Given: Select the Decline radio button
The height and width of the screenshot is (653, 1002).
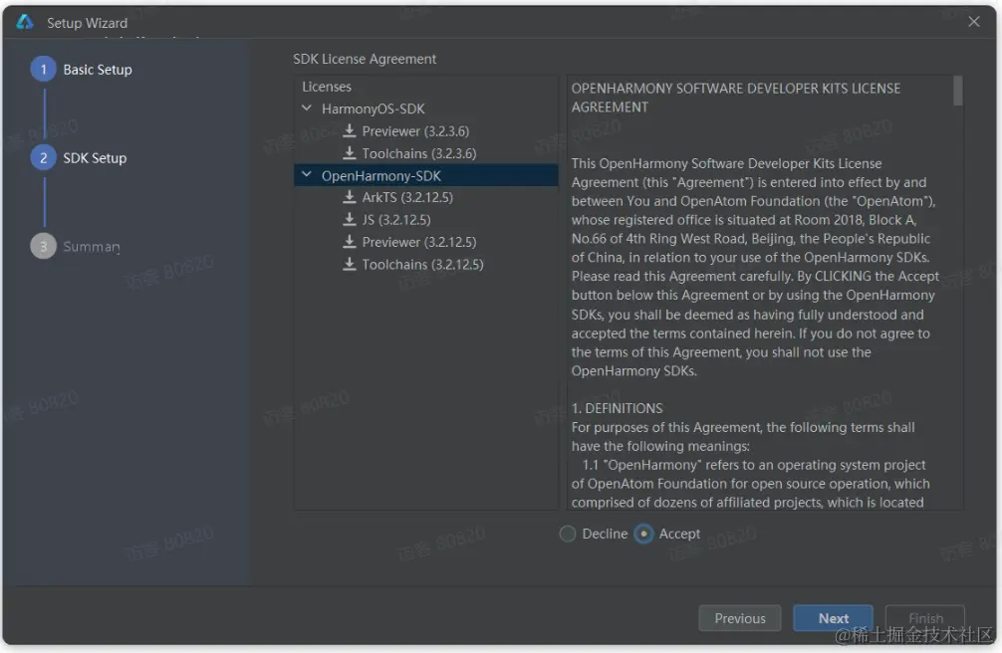Looking at the screenshot, I should click(568, 534).
